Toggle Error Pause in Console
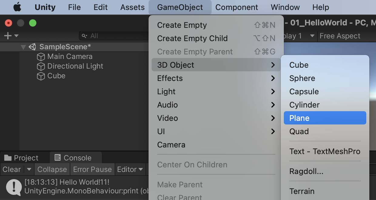Viewport: 376px width, 200px height. [x=92, y=169]
